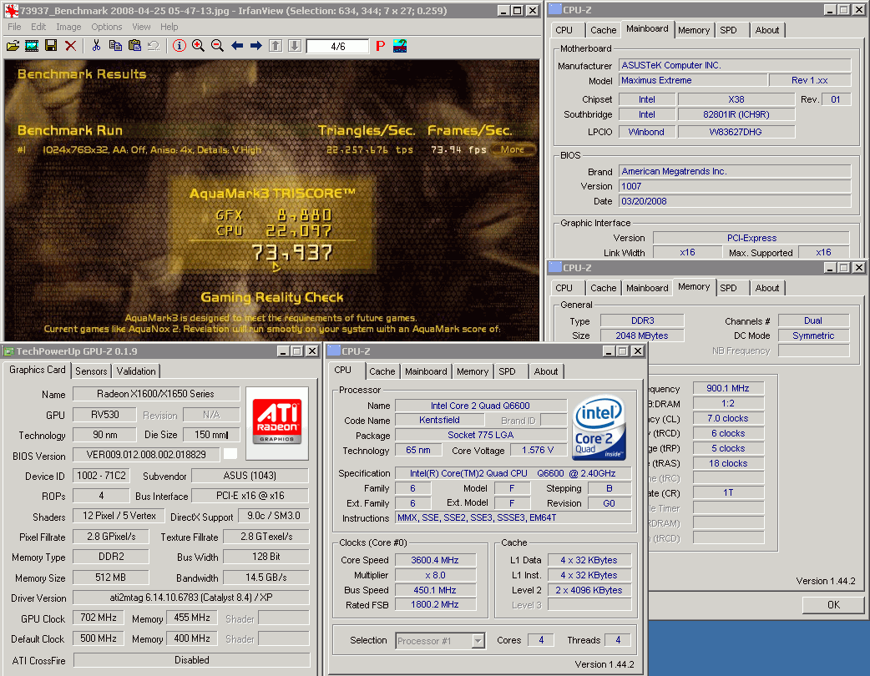
Task: Switch to Sensors tab in GPU-Z
Action: (91, 371)
